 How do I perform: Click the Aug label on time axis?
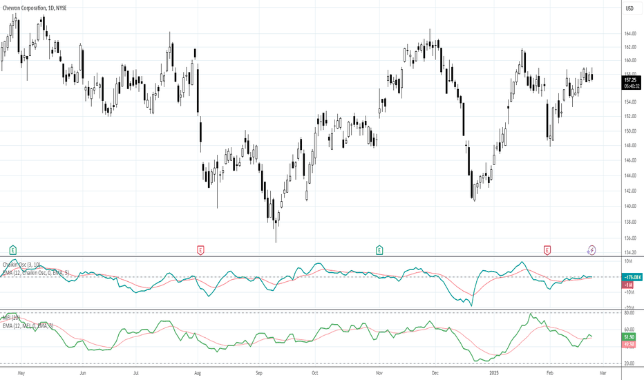198,373
